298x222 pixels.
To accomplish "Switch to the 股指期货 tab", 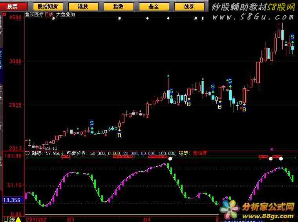I will pos(48,7).
